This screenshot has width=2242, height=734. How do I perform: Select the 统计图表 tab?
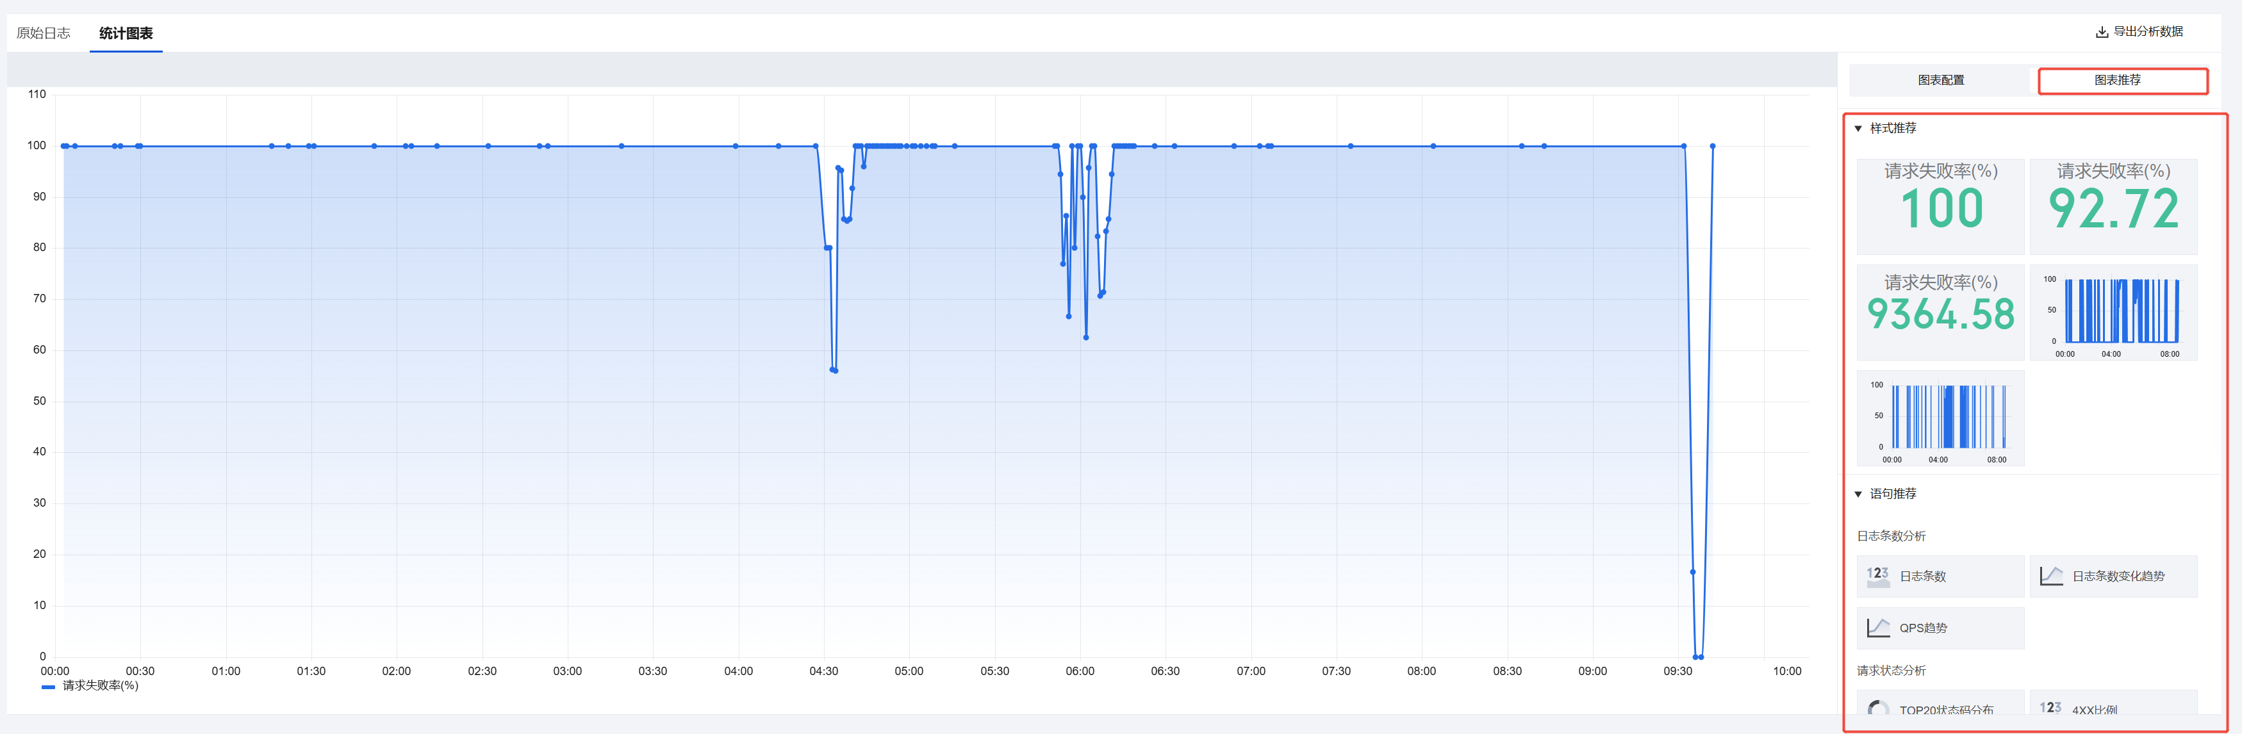(x=126, y=33)
